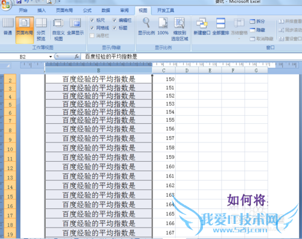This screenshot has width=302, height=239.
Task: Select row 19 header
Action: click(10, 233)
